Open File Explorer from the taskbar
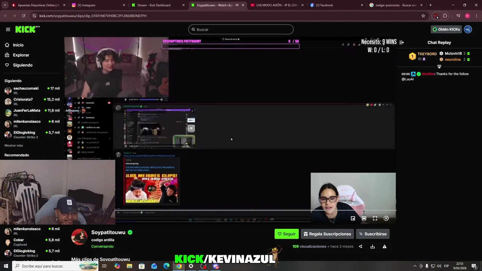 (x=129, y=266)
